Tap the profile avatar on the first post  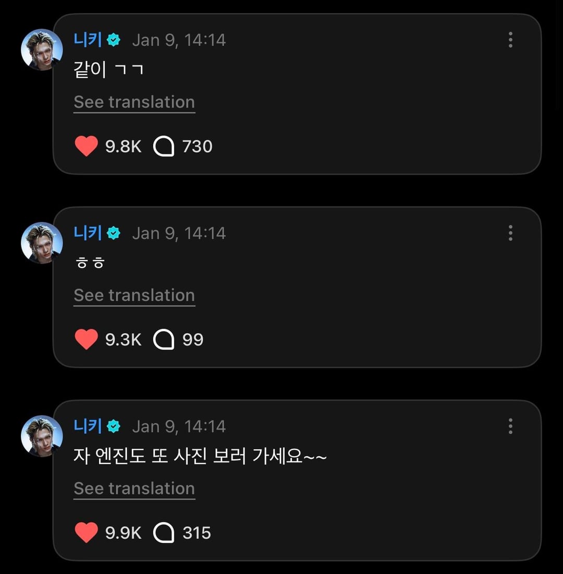(x=42, y=50)
